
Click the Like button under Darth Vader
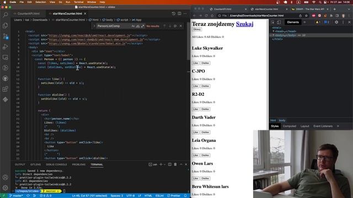point(195,132)
